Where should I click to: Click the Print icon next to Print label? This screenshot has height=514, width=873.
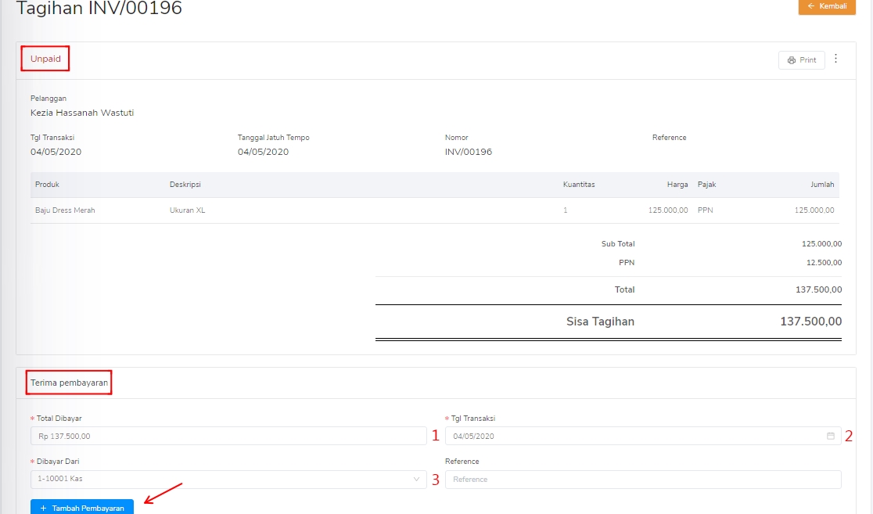click(x=792, y=59)
